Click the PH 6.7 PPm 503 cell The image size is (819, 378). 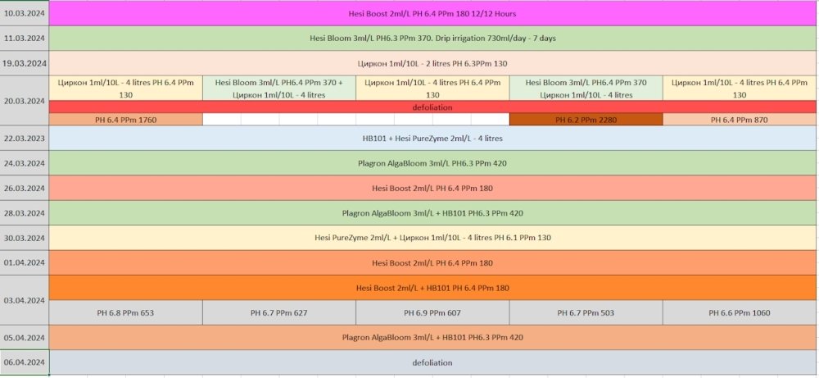(x=586, y=313)
